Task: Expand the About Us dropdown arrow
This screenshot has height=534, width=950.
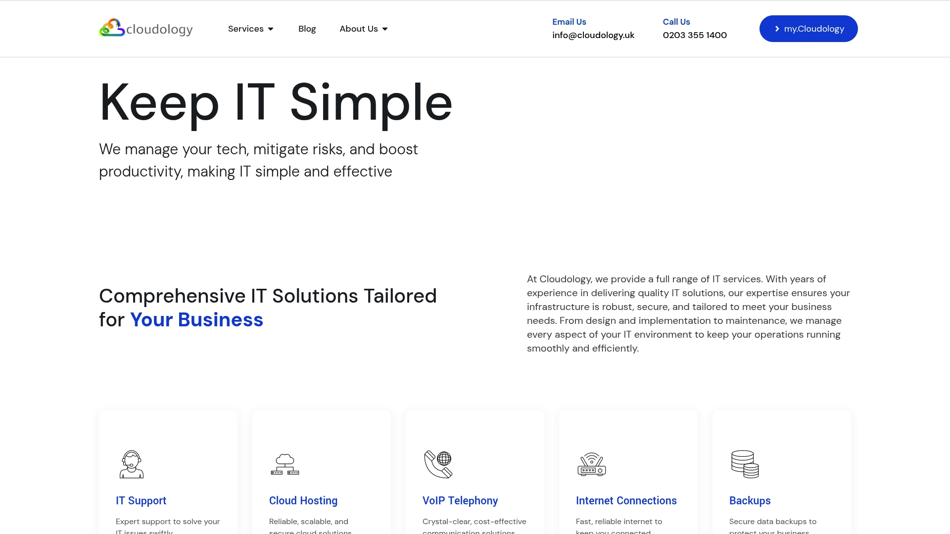Action: click(385, 29)
